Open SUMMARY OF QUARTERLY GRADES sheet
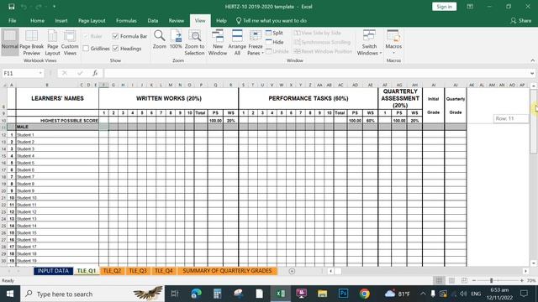Viewport: 538px width, 302px height. click(227, 270)
